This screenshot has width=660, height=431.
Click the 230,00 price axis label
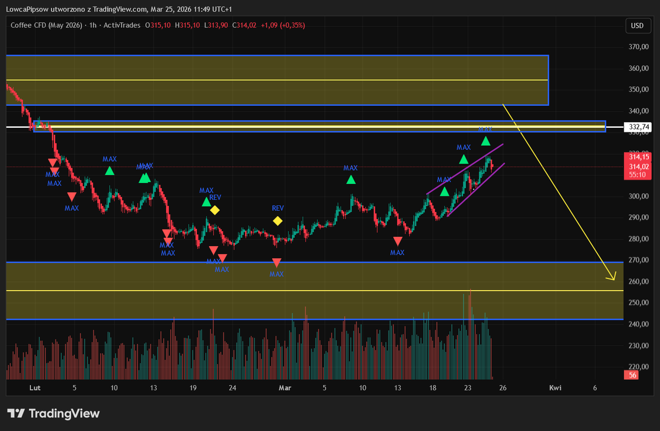638,346
